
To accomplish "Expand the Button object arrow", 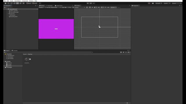I will (10, 15).
